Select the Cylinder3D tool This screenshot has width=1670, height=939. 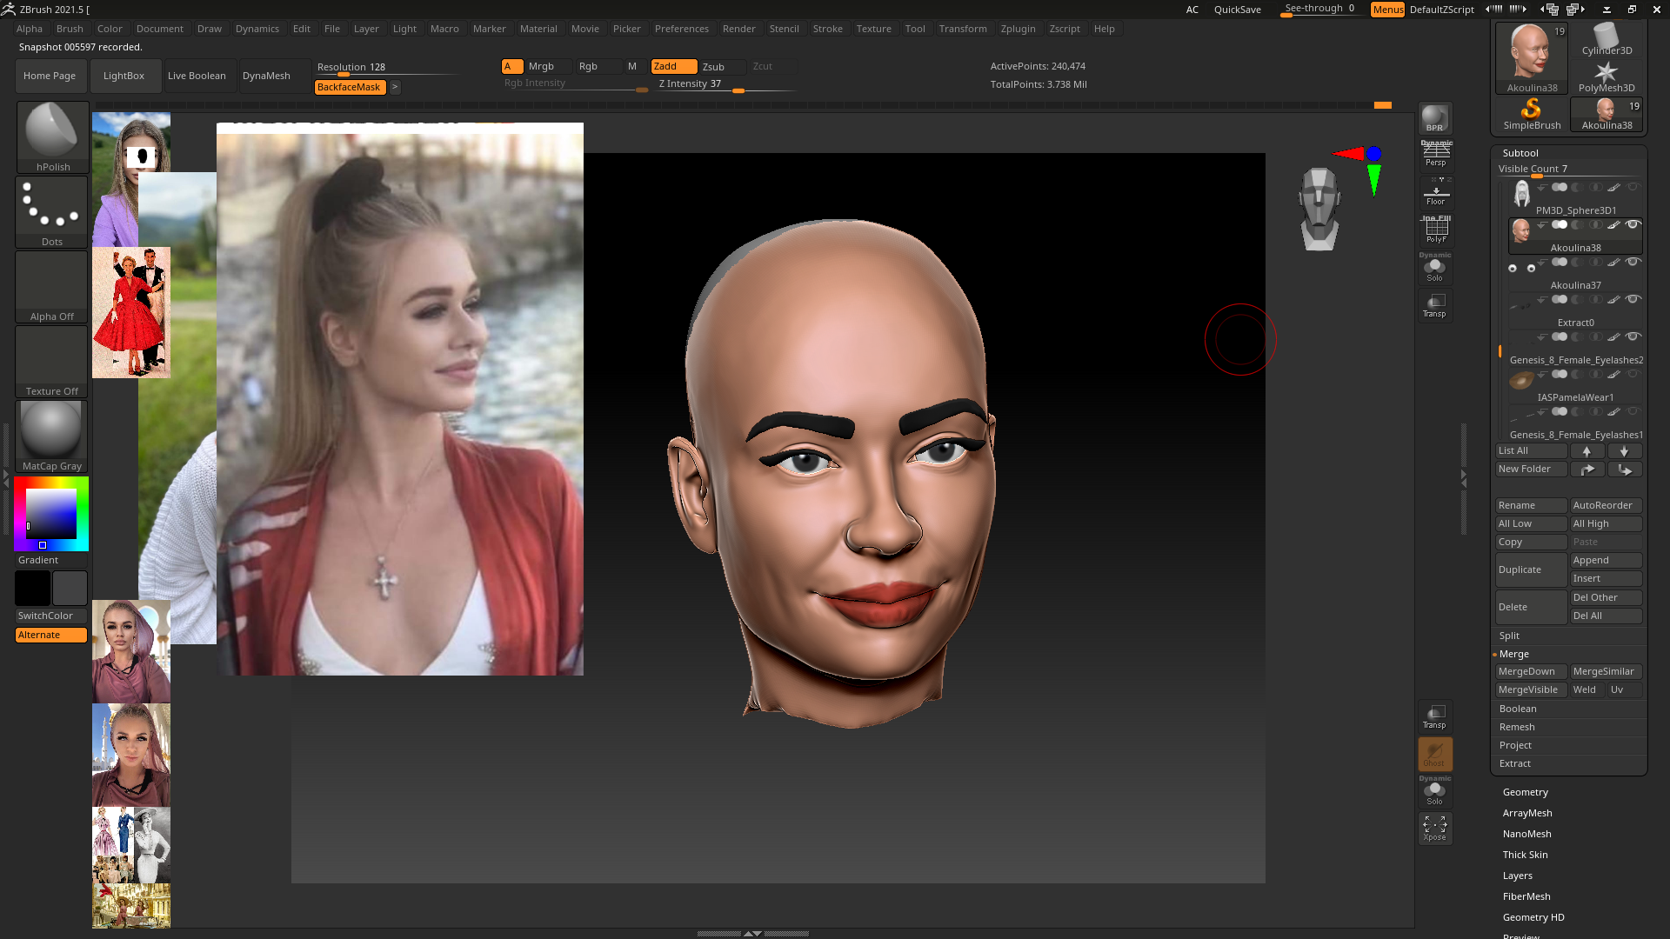coord(1607,39)
